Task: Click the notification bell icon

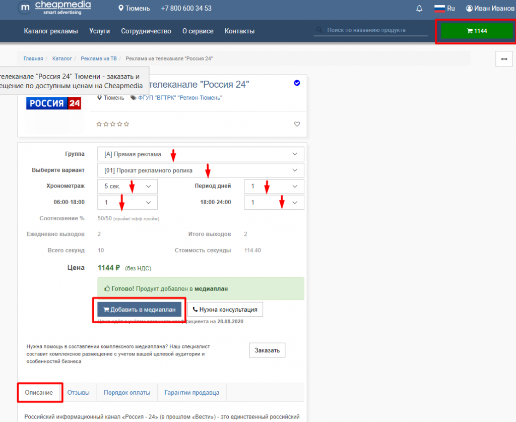Action: 419,9
